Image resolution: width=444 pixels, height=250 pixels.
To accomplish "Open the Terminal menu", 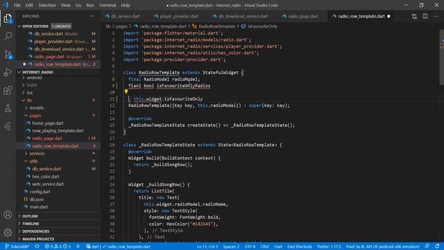I will pyautogui.click(x=108, y=5).
